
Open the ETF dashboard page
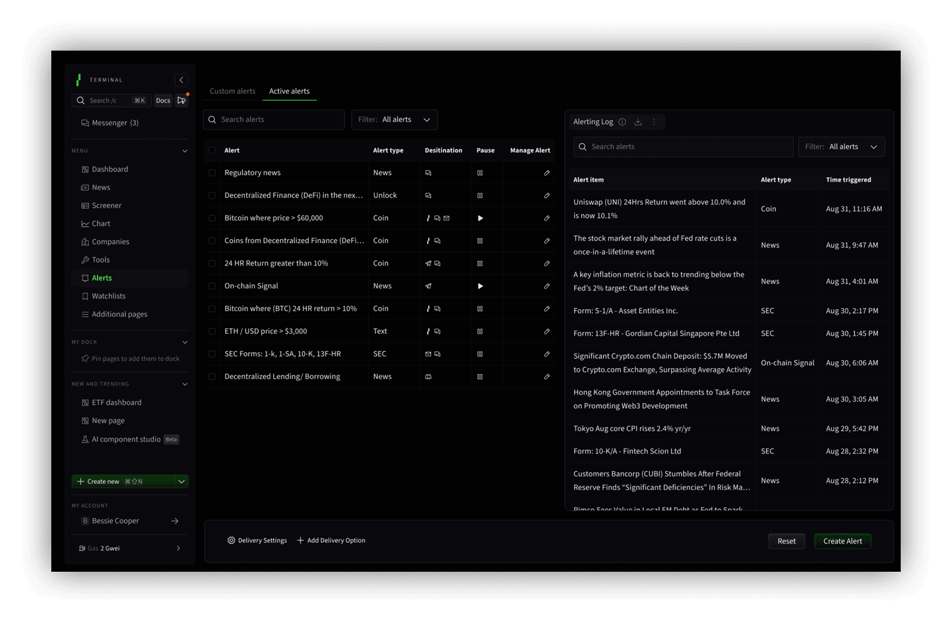coord(111,402)
